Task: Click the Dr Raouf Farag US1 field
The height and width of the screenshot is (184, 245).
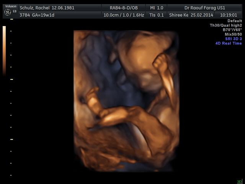Action: [x=204, y=8]
